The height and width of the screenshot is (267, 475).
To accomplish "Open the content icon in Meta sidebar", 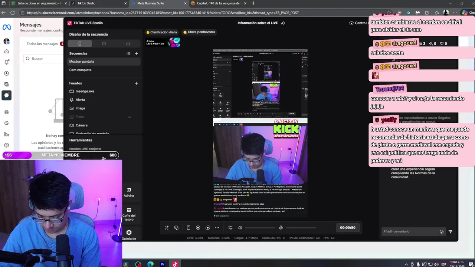I will (x=6, y=84).
